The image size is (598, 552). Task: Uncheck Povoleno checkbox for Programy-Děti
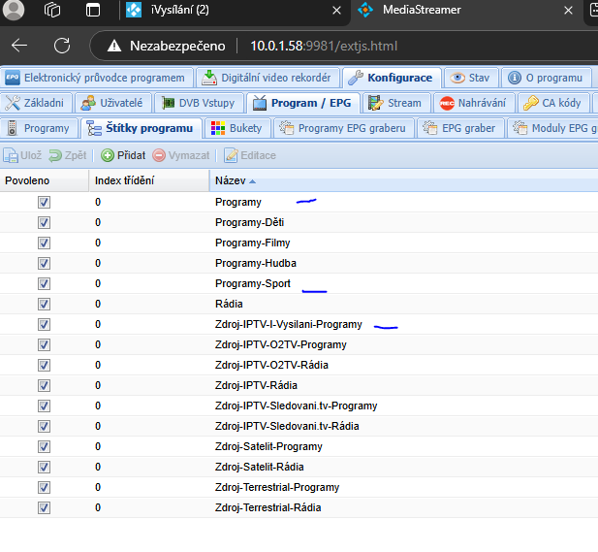click(44, 222)
